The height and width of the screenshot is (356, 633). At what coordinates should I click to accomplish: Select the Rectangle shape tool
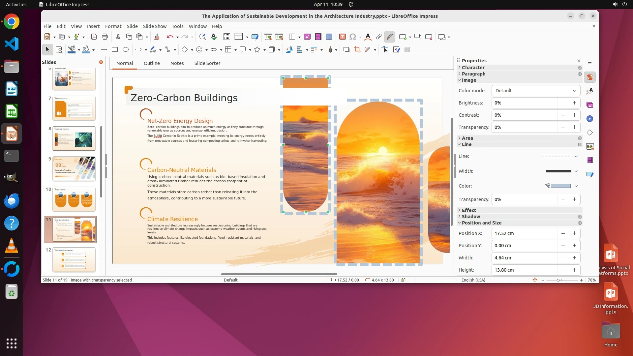pyautogui.click(x=115, y=50)
